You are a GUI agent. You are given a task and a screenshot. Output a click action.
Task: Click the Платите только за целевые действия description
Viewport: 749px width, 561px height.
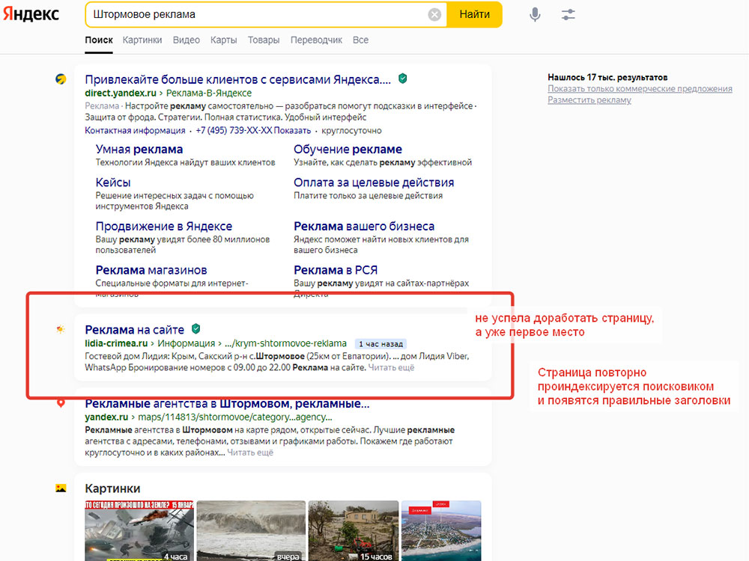[369, 195]
